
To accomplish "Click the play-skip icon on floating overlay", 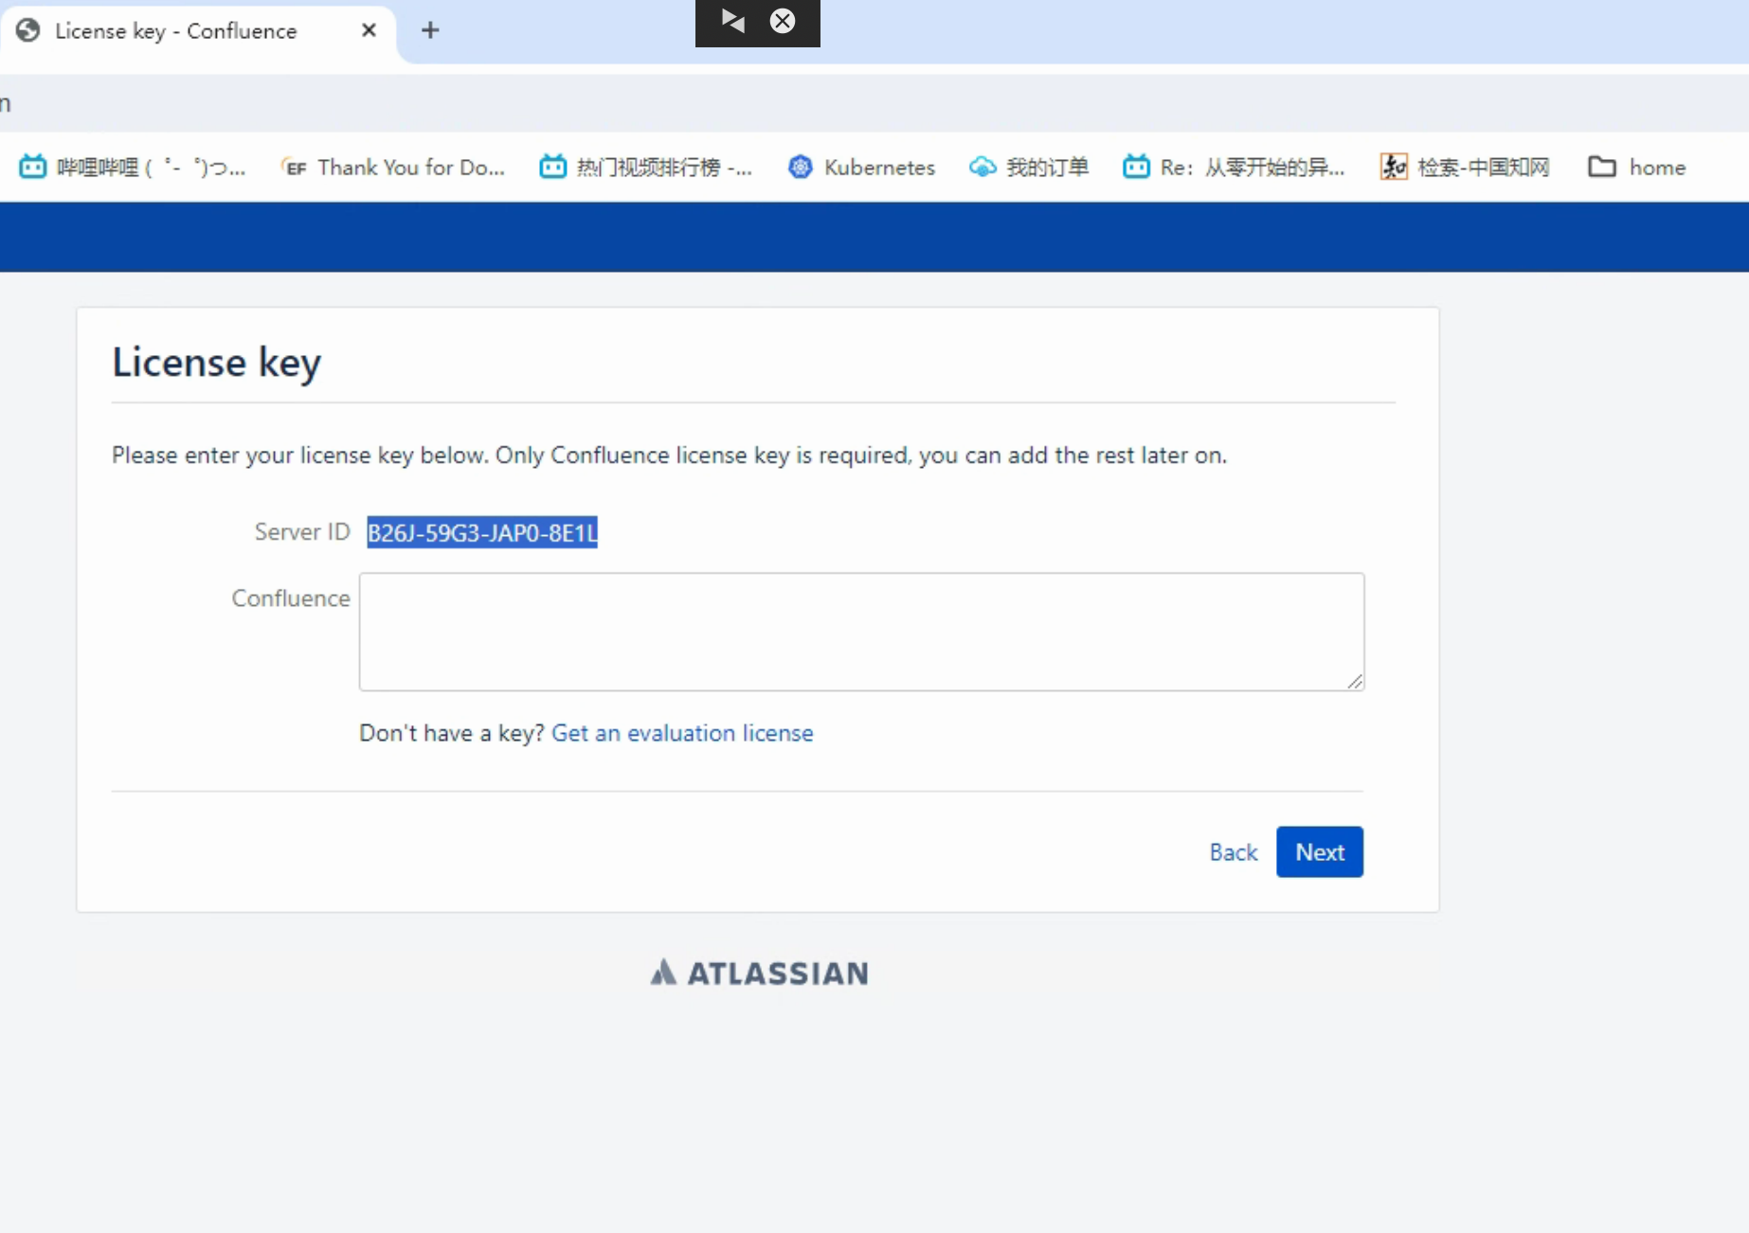I will pos(732,21).
